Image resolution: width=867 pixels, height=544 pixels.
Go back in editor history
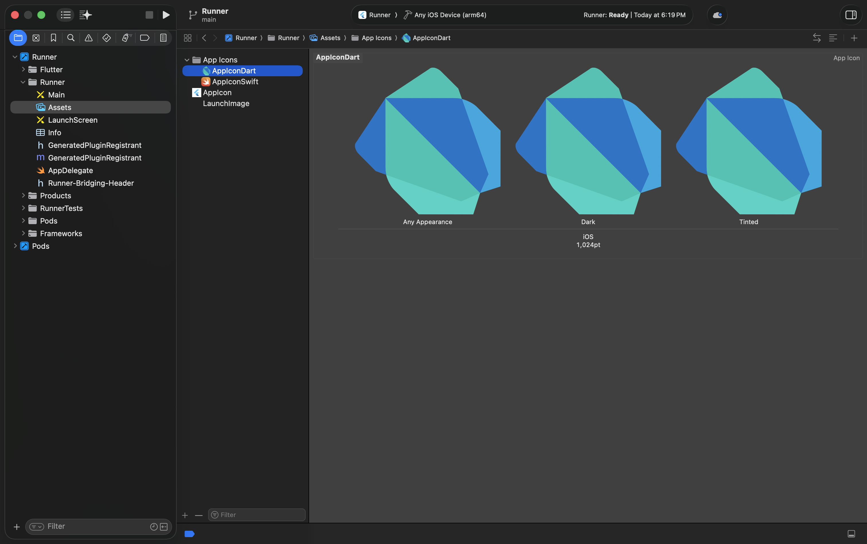(204, 38)
